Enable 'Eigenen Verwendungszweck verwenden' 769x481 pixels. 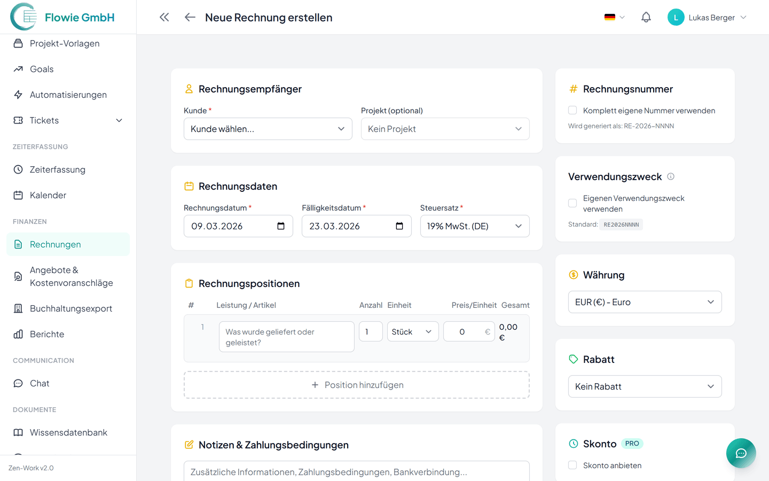(572, 203)
